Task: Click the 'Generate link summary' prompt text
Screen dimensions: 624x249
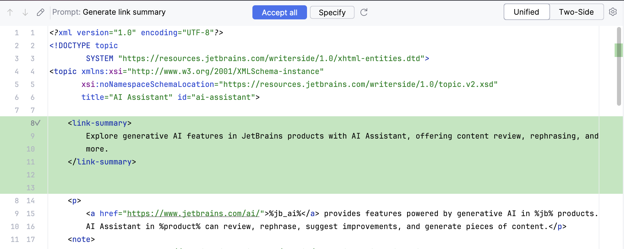Action: (124, 12)
